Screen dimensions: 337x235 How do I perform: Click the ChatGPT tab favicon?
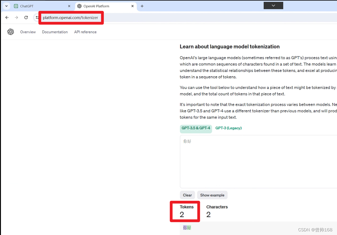click(x=16, y=6)
